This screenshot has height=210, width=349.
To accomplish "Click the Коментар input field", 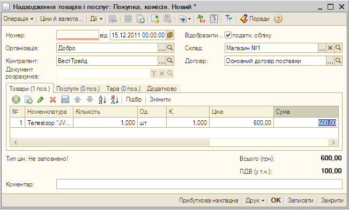I will pos(199,184).
